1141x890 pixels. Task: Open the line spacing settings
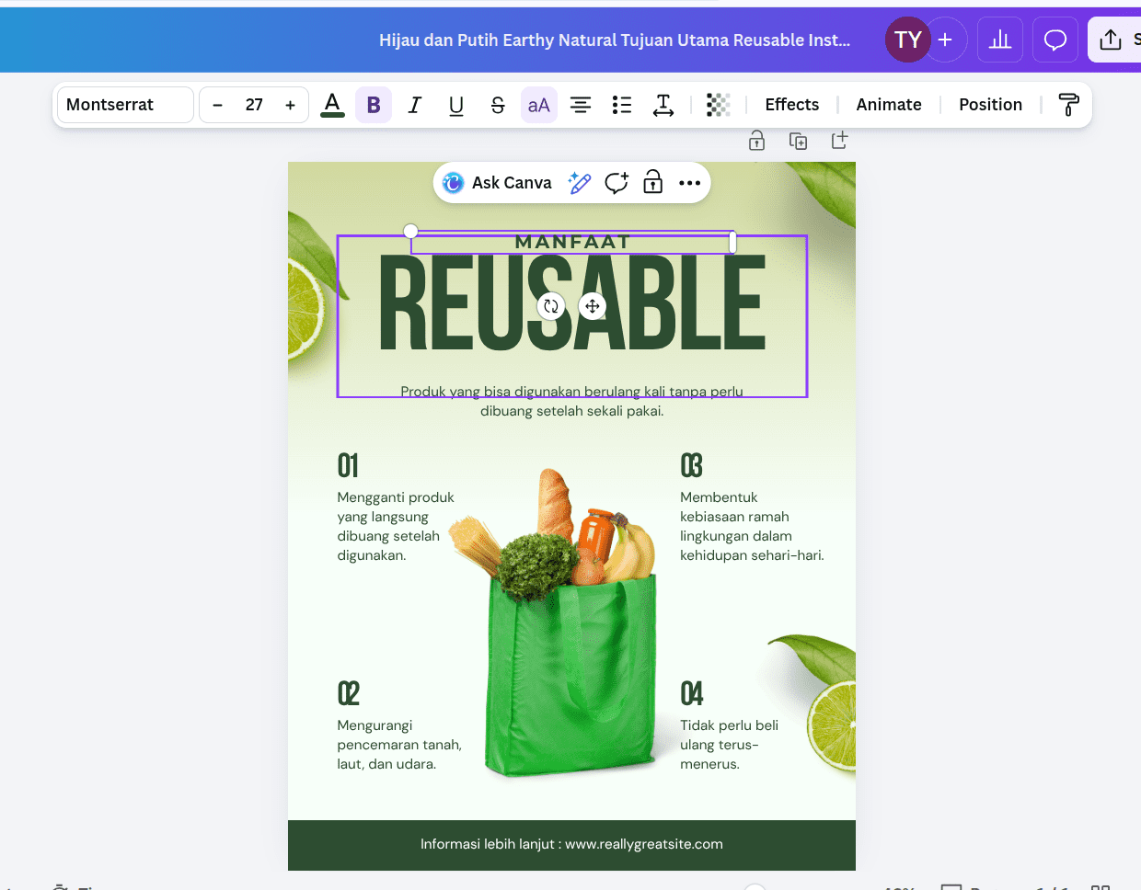point(663,105)
